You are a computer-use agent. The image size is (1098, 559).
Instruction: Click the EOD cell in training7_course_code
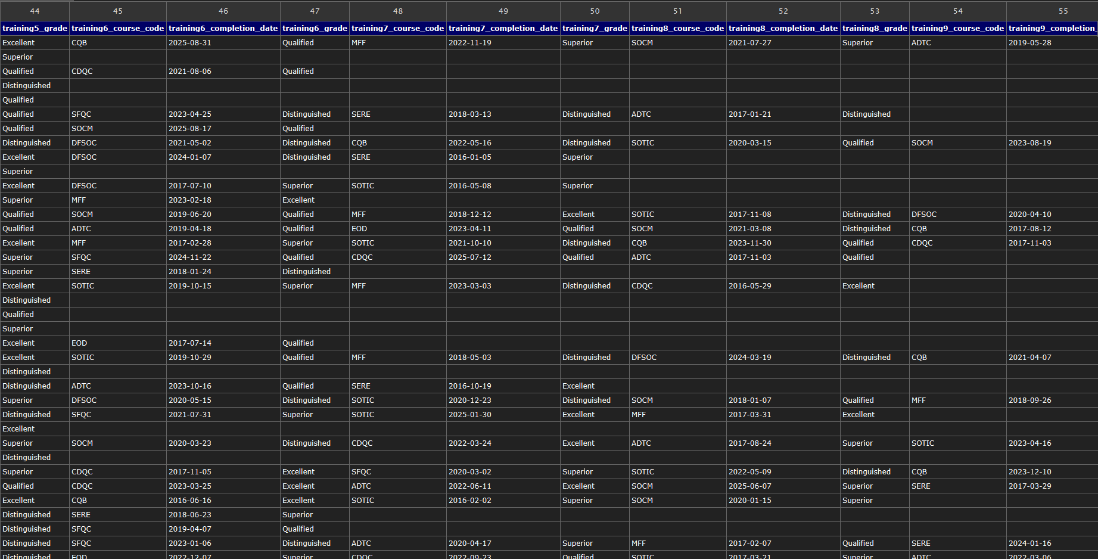359,229
